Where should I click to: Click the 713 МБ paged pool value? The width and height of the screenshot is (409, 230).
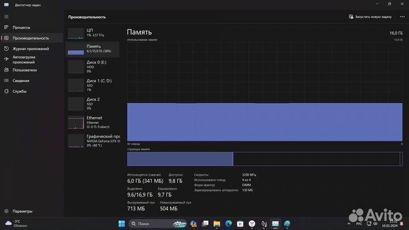pyautogui.click(x=136, y=208)
